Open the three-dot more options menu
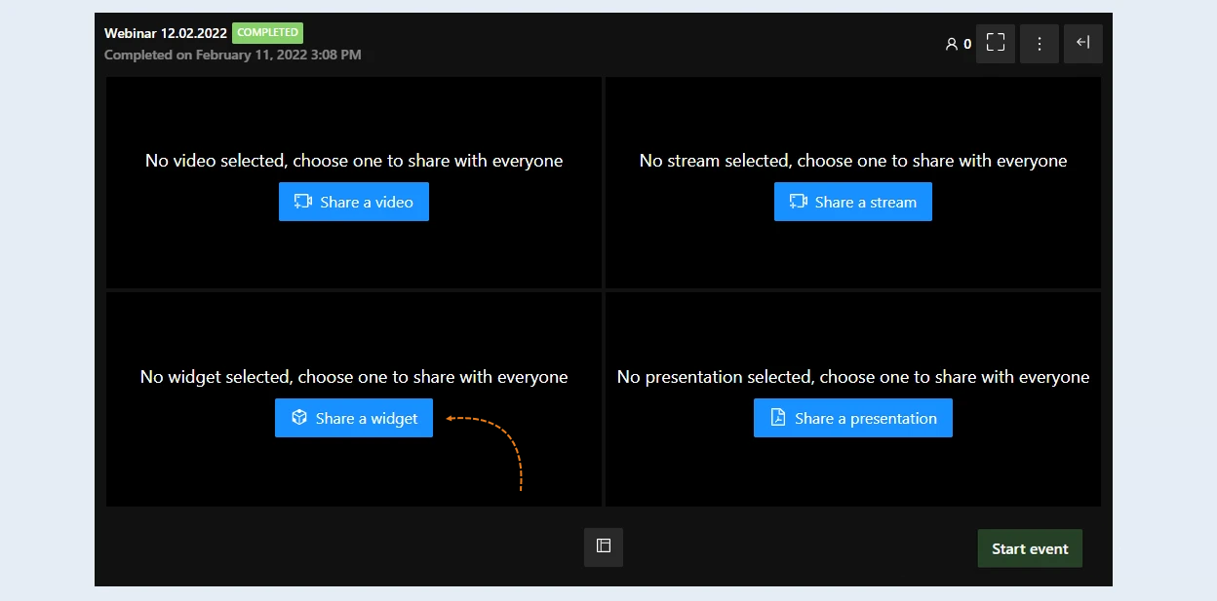The image size is (1217, 601). point(1040,44)
